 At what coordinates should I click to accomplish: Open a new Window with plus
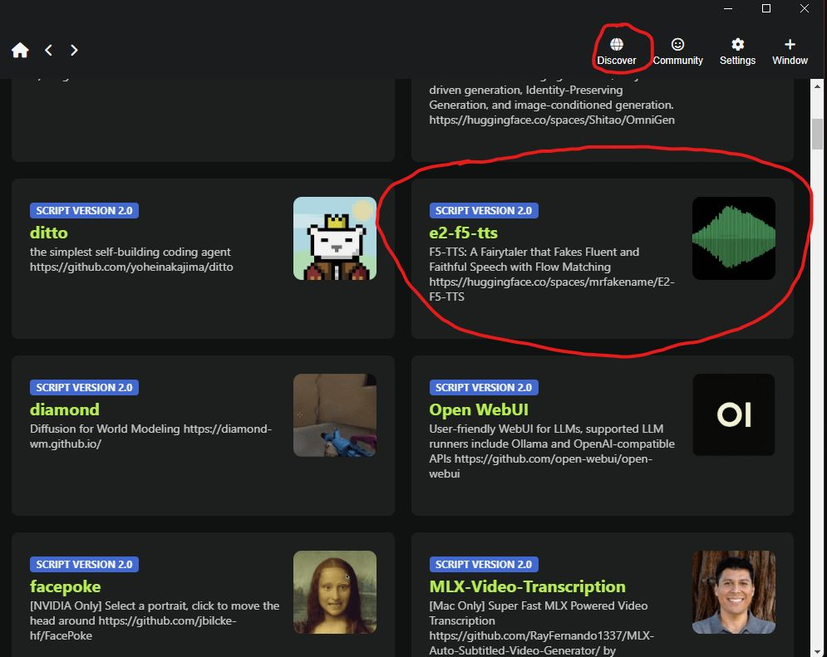click(x=790, y=51)
